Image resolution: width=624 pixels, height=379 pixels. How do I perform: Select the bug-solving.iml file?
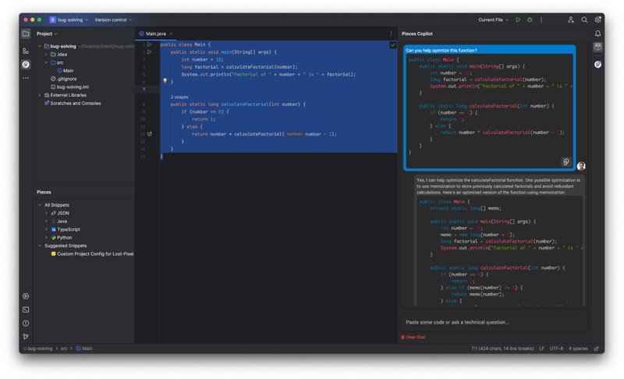pos(69,87)
